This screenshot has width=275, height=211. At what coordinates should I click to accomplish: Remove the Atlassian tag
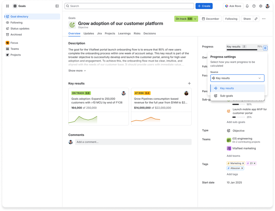242,168
